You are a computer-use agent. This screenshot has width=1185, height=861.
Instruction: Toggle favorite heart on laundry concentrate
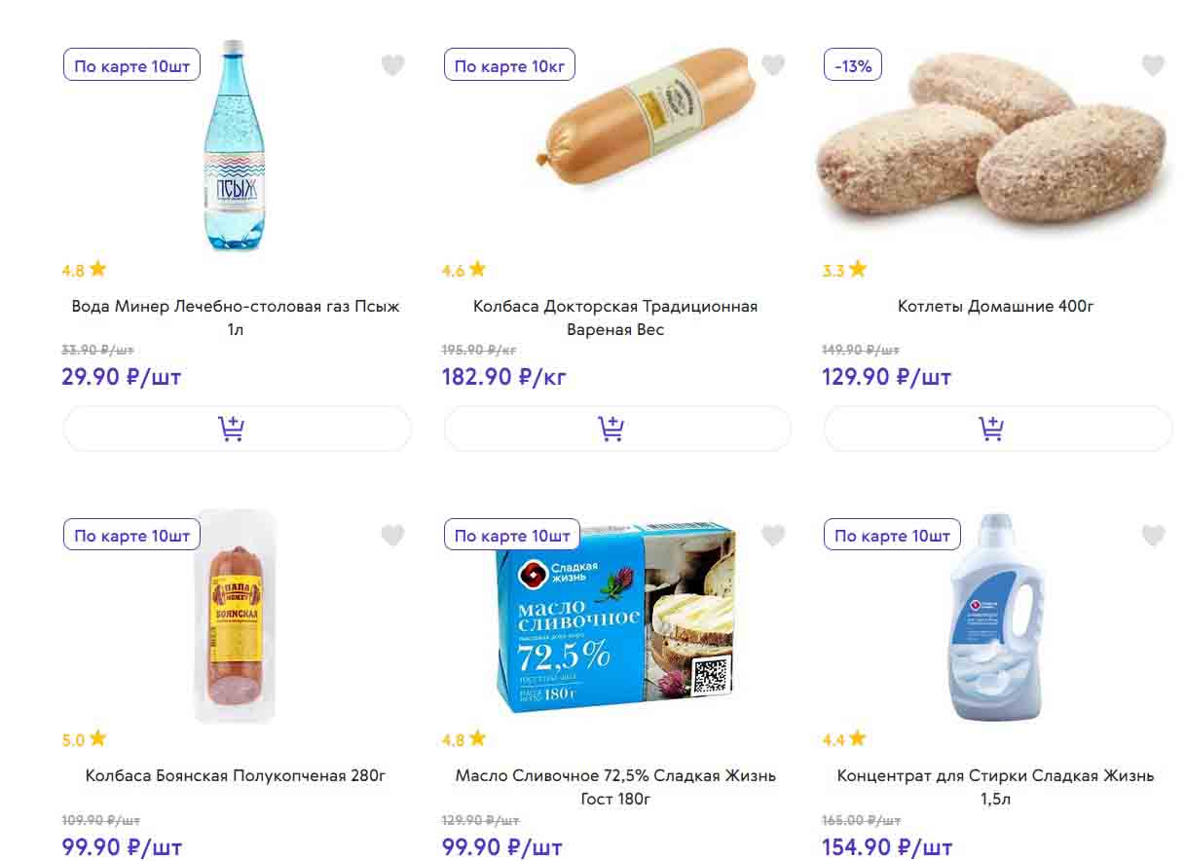(1153, 536)
